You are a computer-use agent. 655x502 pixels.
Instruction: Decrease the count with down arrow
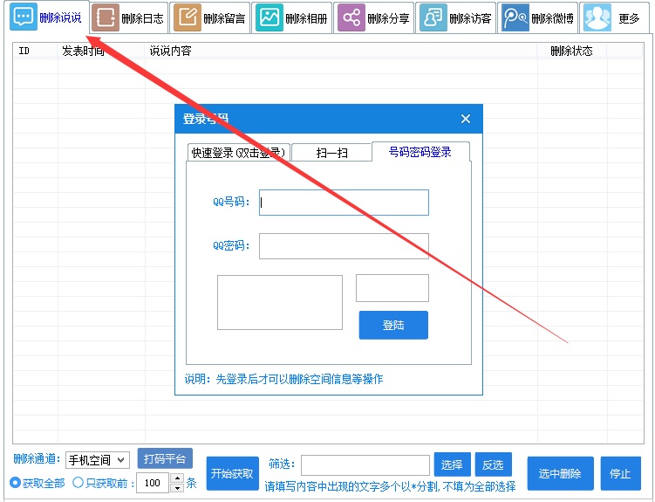coord(178,488)
